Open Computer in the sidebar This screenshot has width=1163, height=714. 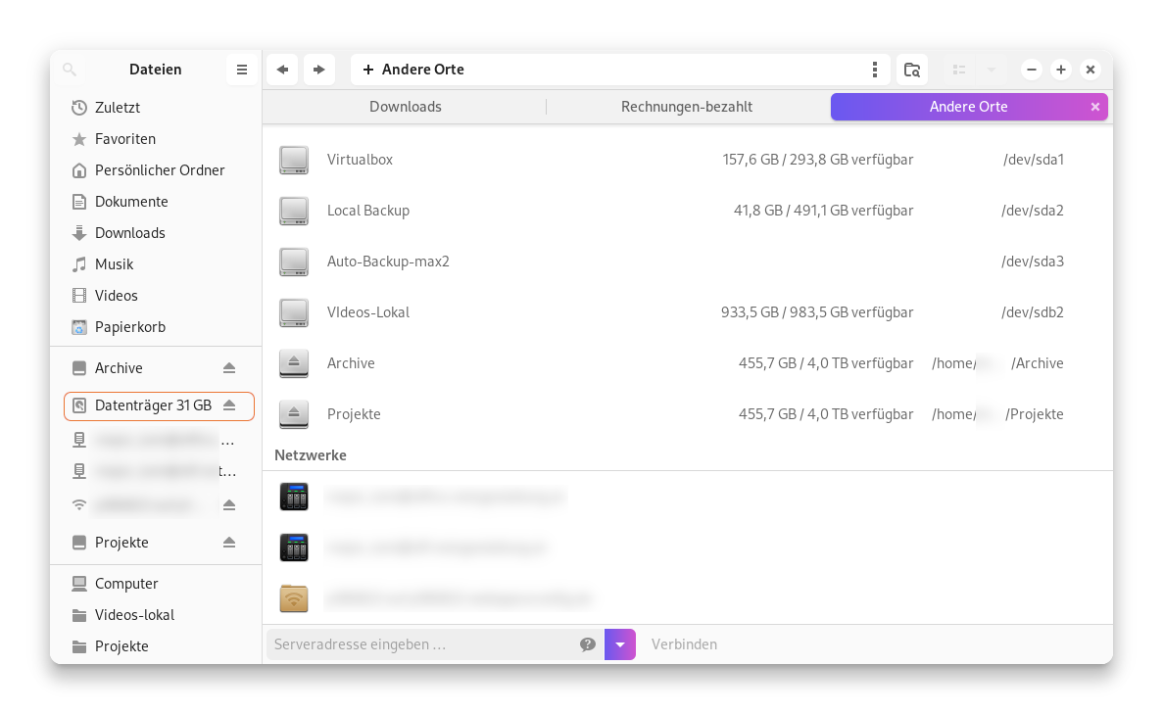156,584
